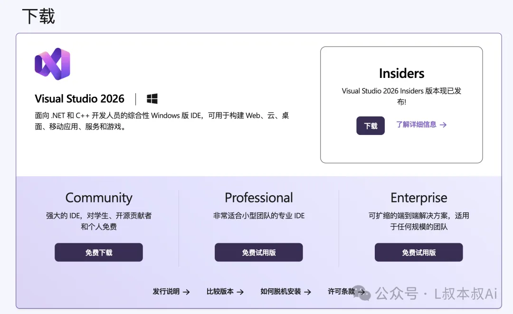Click the text 非常适合小型团队的专业 IDE
The width and height of the screenshot is (513, 314).
[x=259, y=216]
